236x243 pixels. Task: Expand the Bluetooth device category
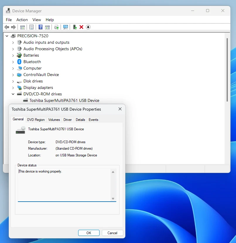pos(13,62)
